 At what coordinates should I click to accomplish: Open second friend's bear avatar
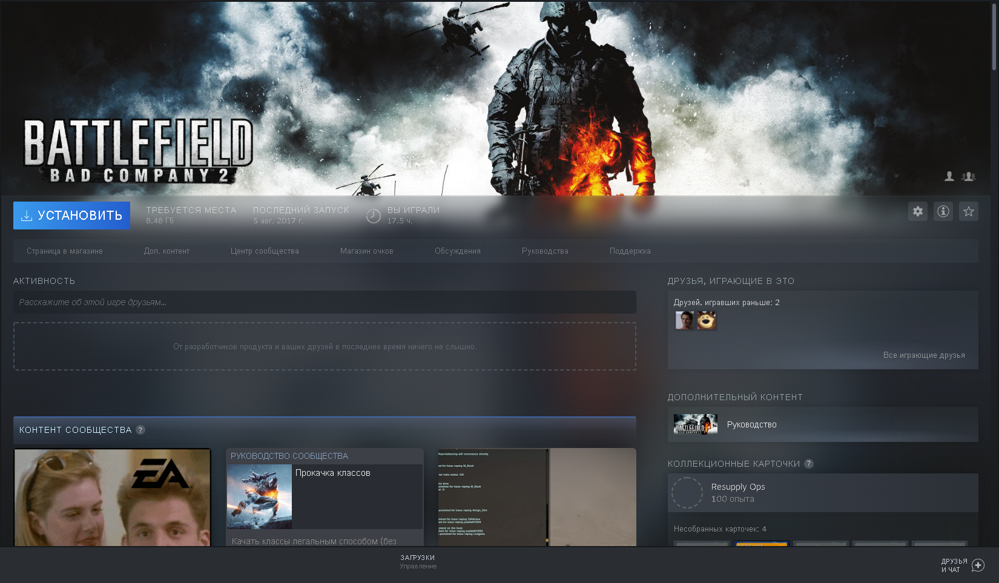coord(707,320)
